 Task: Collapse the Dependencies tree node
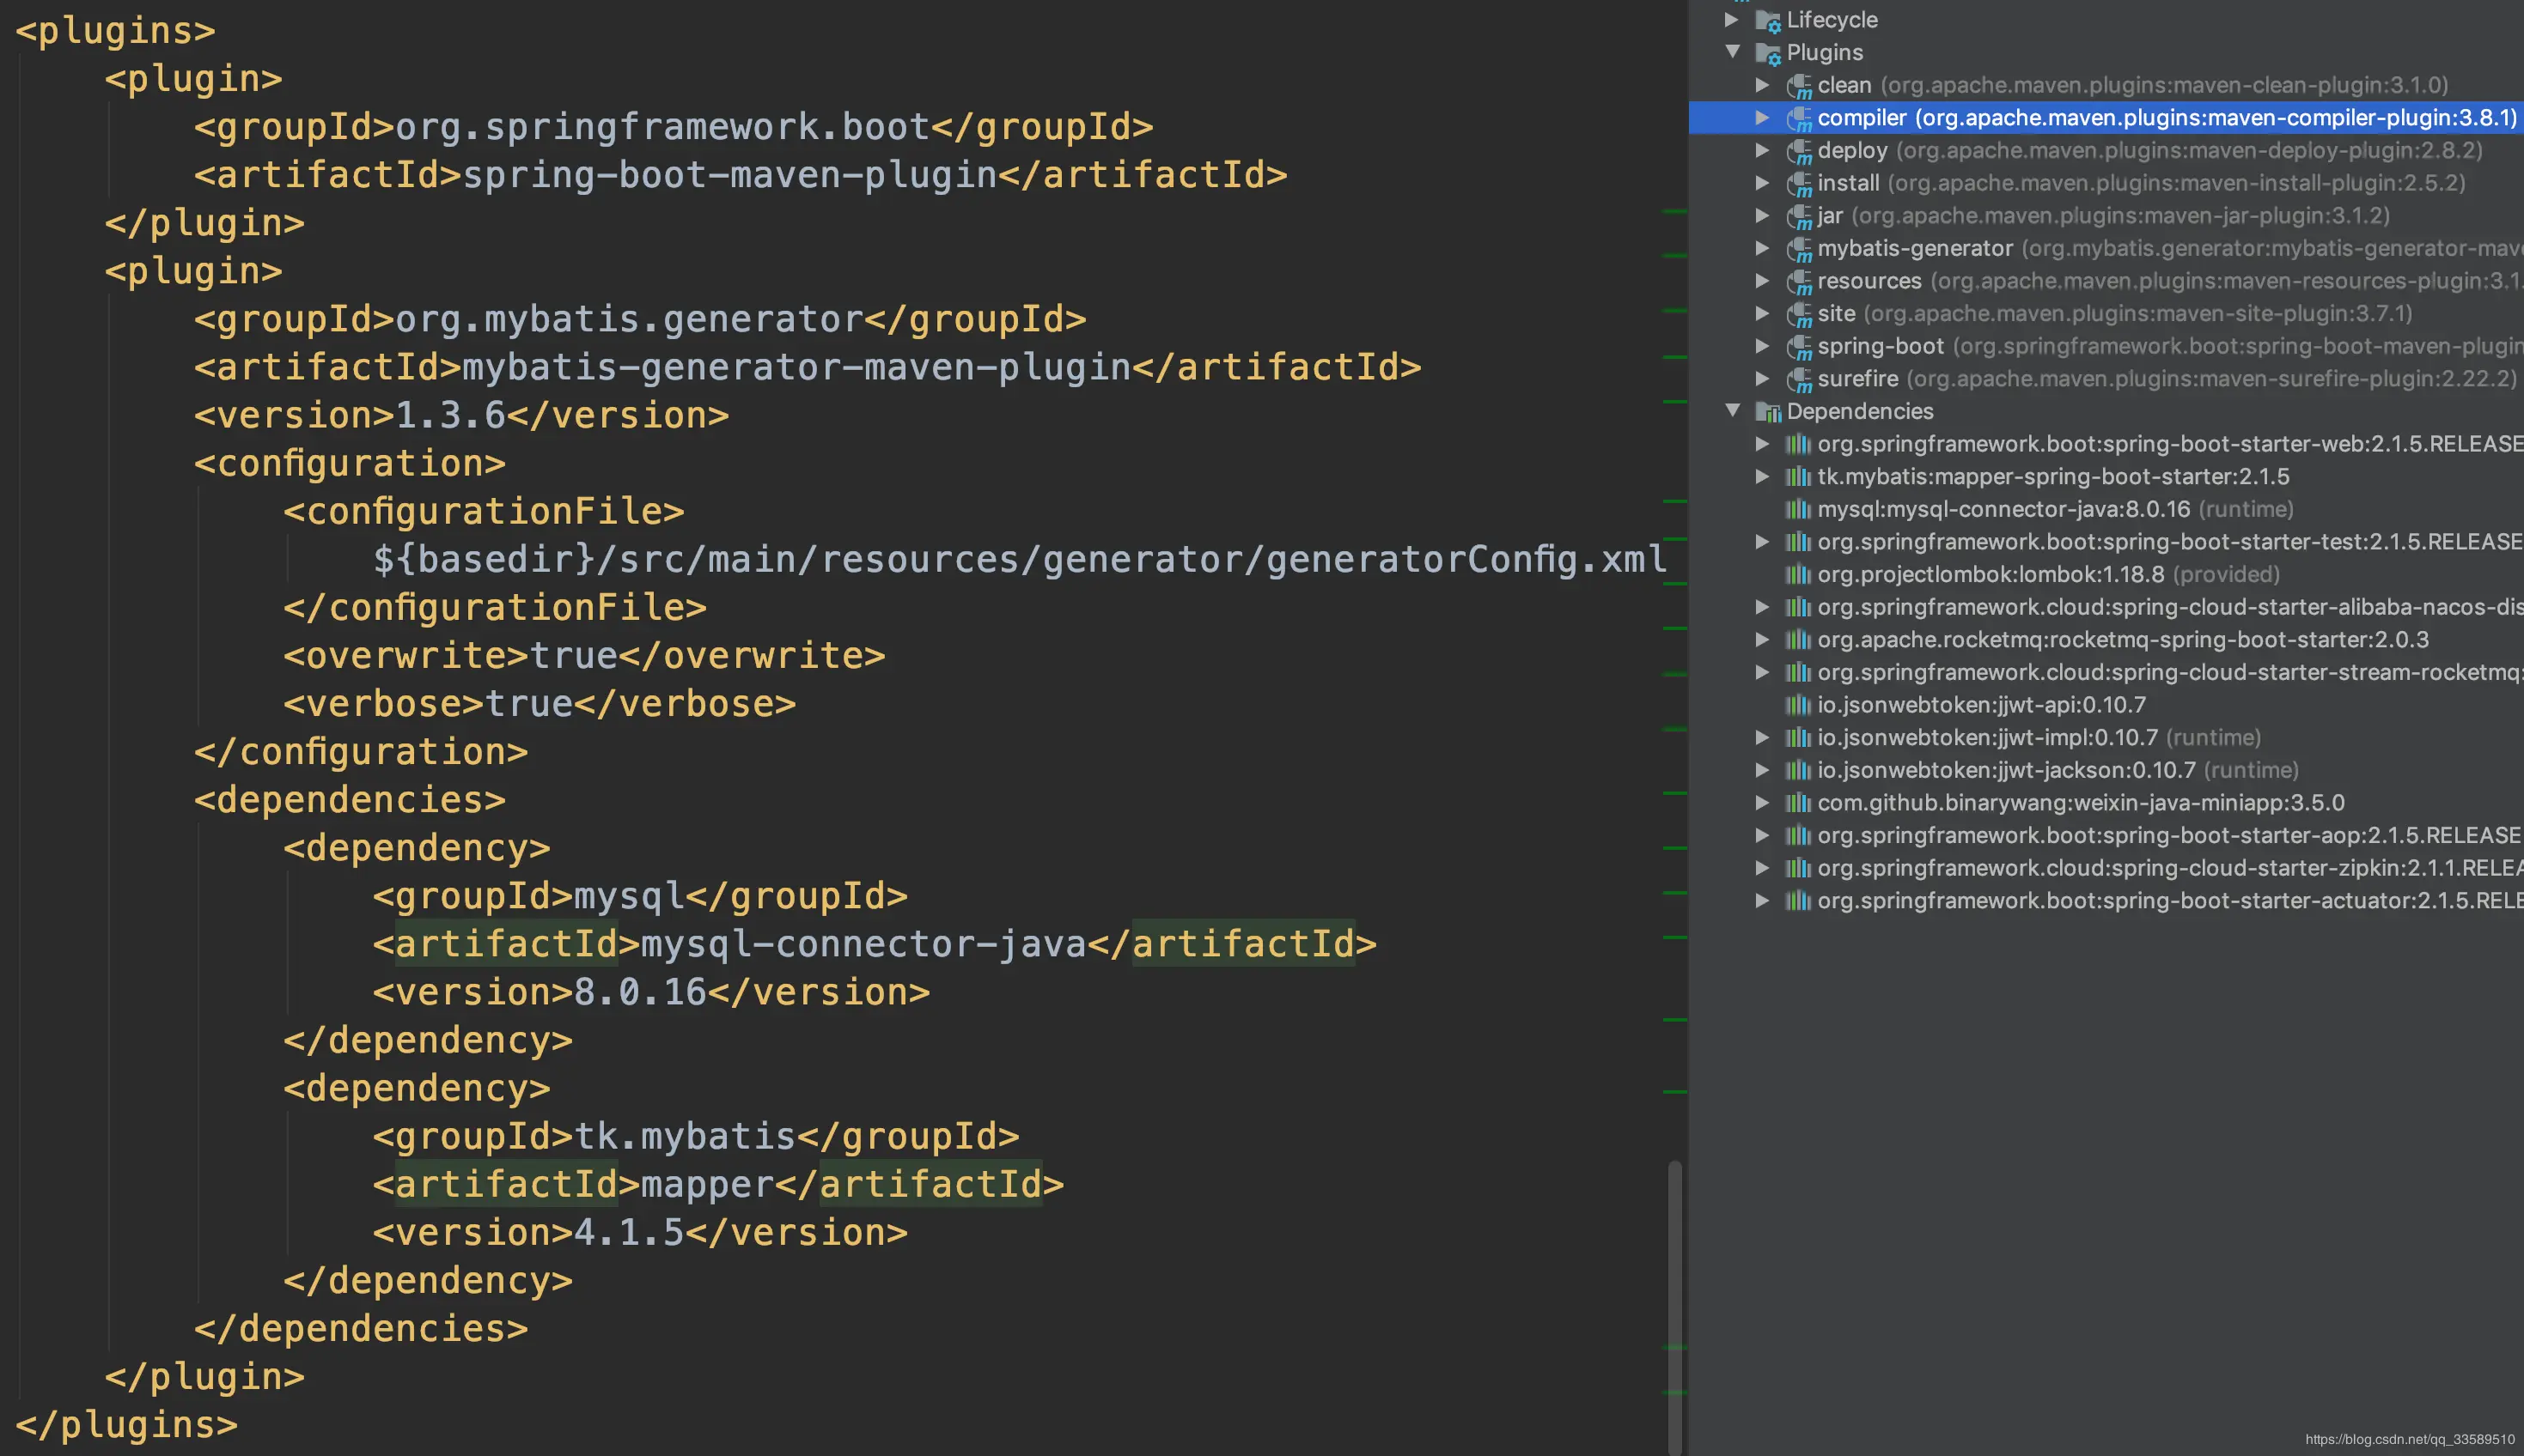1732,411
